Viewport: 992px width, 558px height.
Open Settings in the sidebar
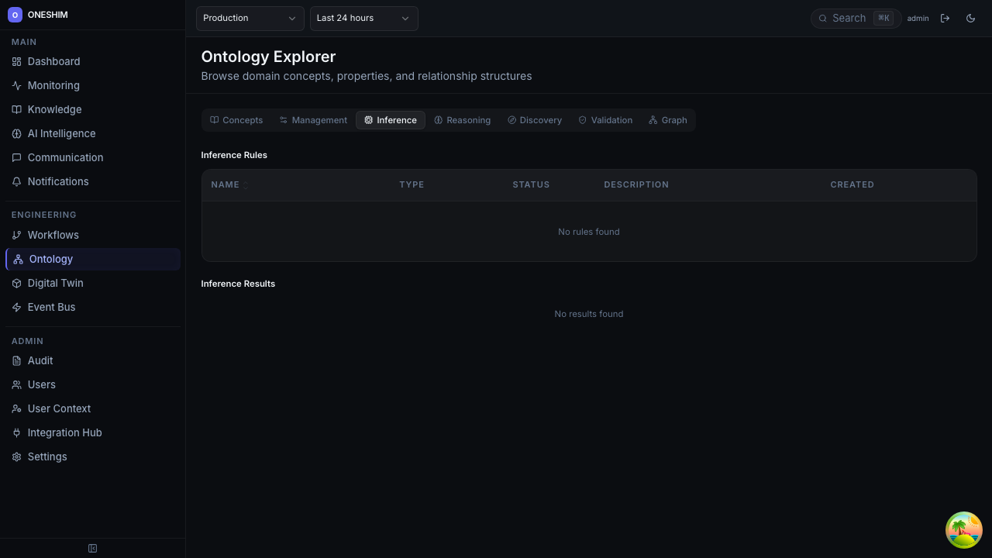point(46,456)
